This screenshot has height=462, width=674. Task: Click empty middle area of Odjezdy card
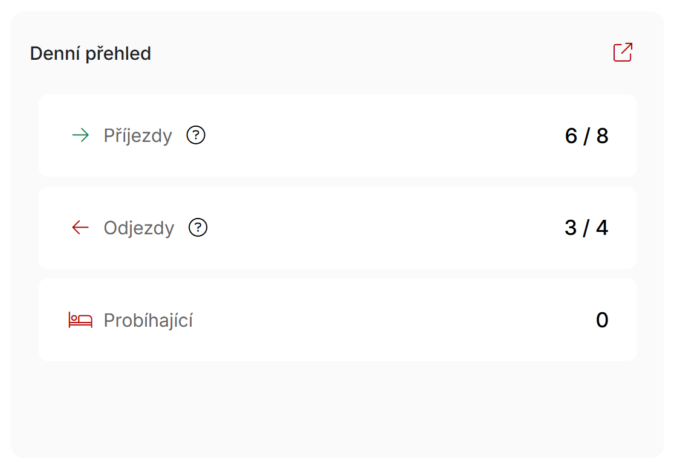[x=378, y=228]
